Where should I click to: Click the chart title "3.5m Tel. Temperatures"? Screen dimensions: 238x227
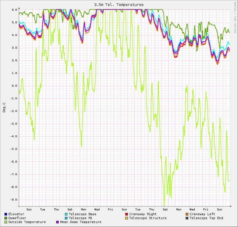[x=119, y=5]
